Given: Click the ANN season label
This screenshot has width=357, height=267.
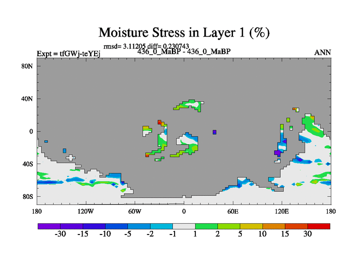Looking at the screenshot, I should [323, 53].
